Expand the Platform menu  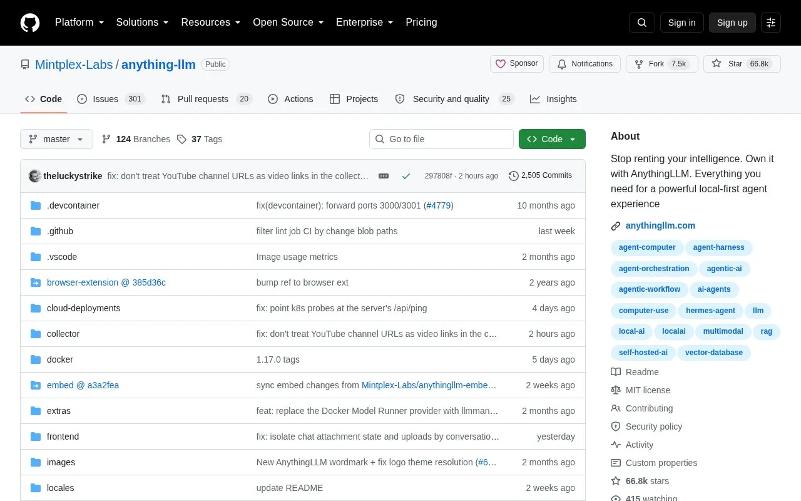tap(79, 23)
